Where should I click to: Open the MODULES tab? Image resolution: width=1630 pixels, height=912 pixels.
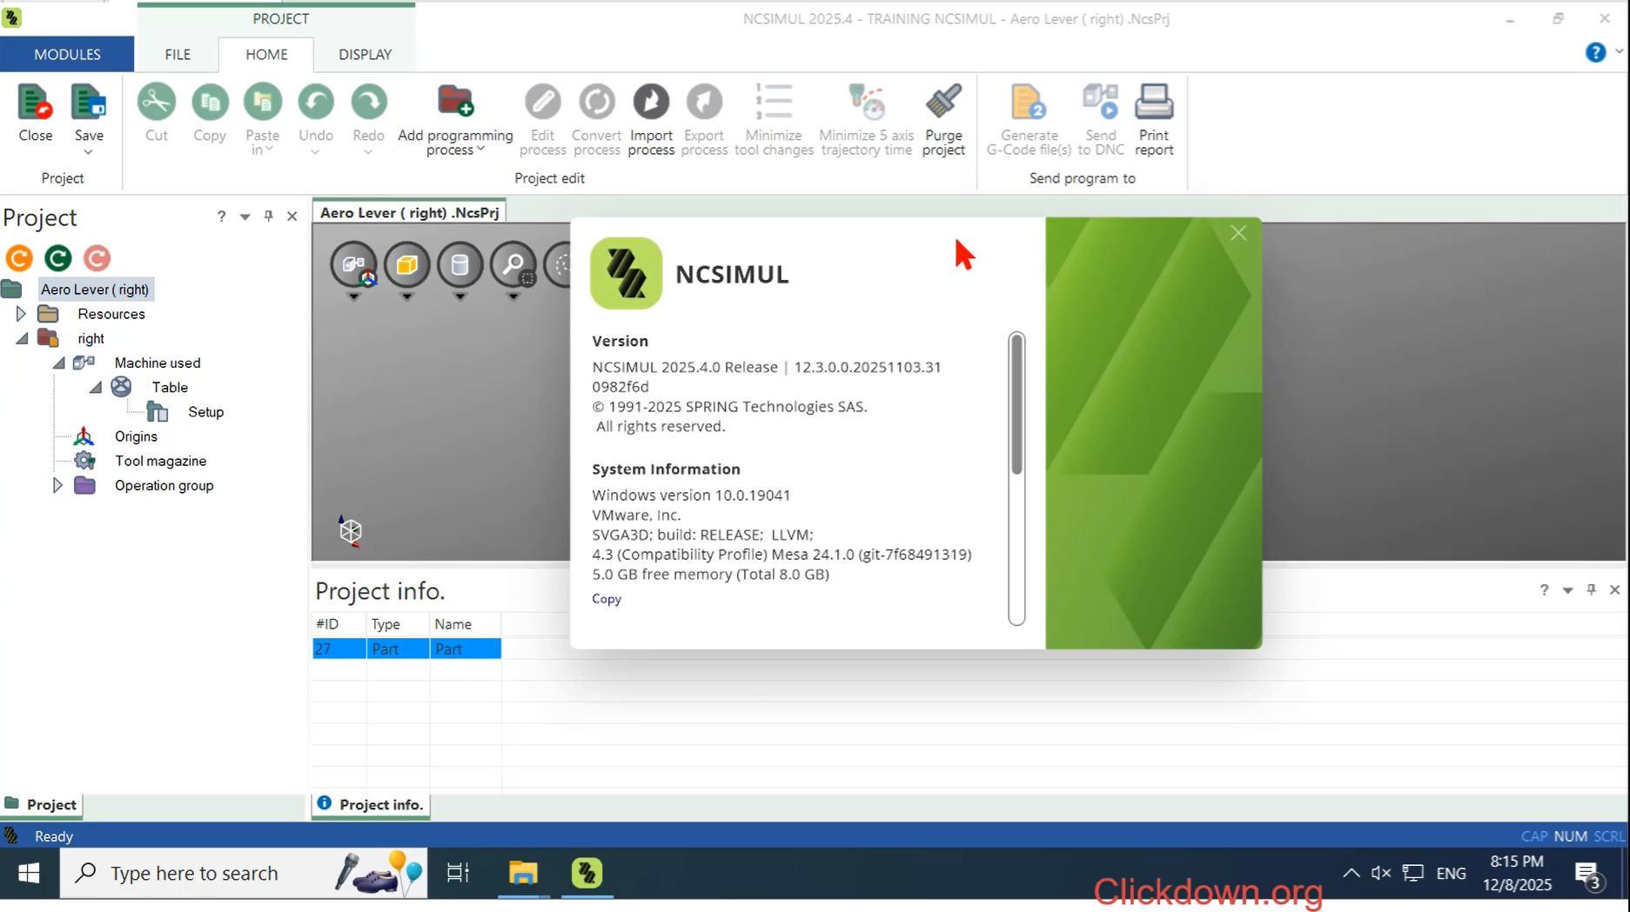coord(67,54)
